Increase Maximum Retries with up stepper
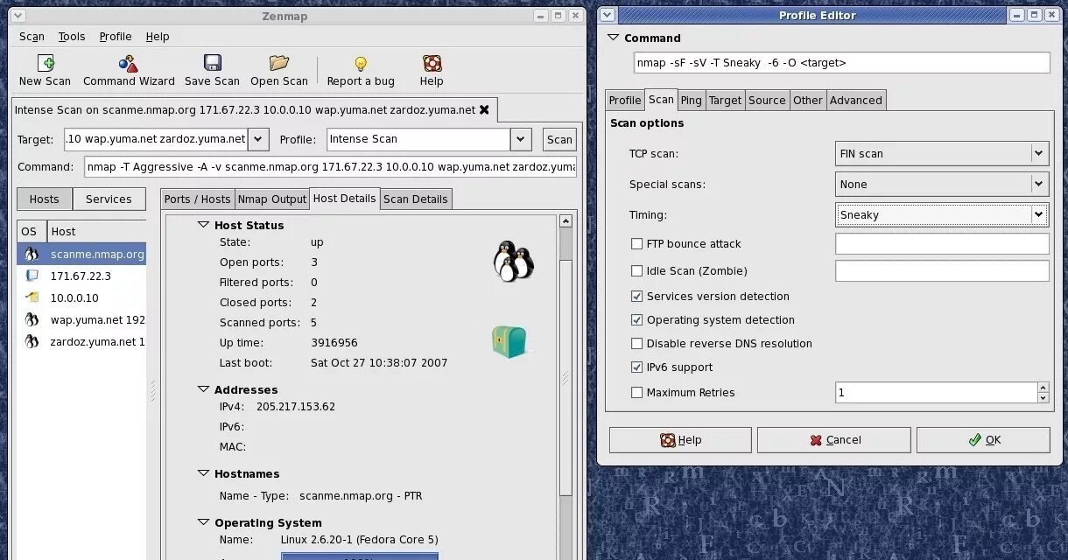1068x560 pixels. (x=1043, y=388)
